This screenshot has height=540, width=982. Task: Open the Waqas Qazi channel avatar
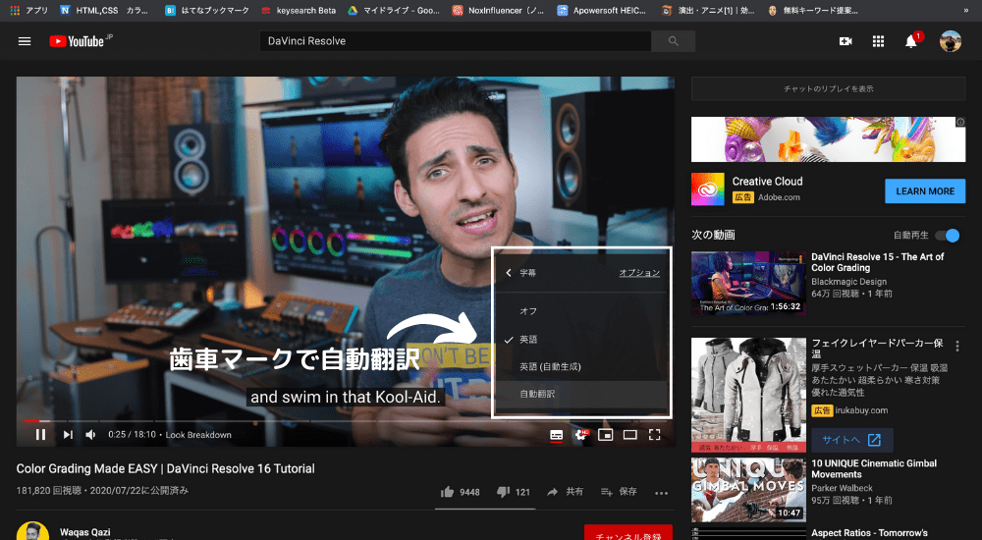[x=32, y=531]
